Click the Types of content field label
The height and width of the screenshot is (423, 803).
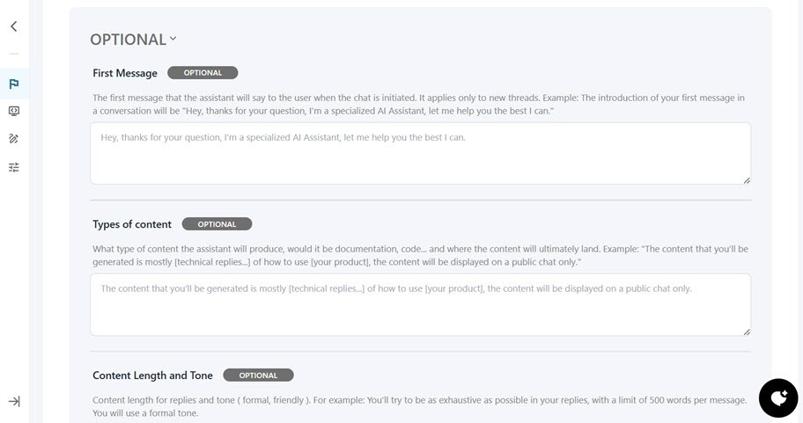click(132, 224)
